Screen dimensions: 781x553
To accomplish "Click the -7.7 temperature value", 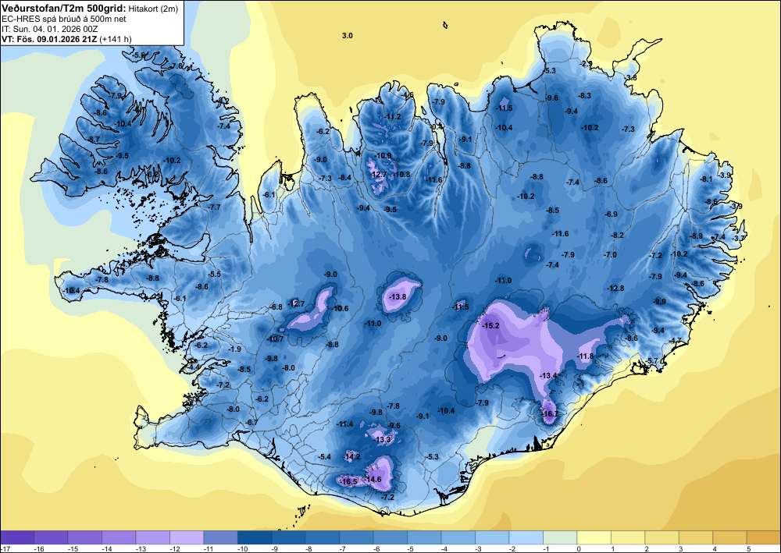I will coord(214,207).
